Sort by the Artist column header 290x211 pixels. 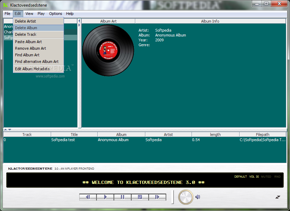point(168,135)
